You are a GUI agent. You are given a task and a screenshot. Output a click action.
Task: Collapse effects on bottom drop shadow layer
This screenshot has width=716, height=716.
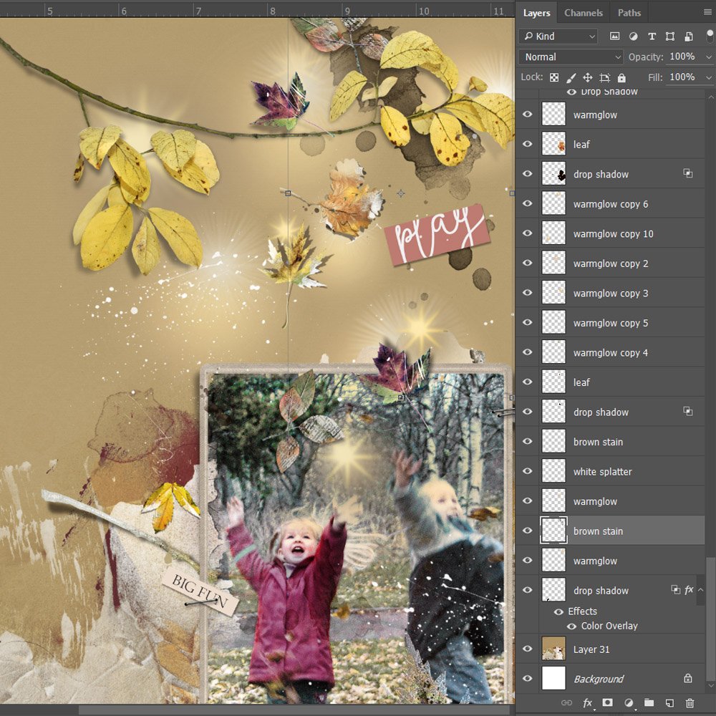(701, 590)
